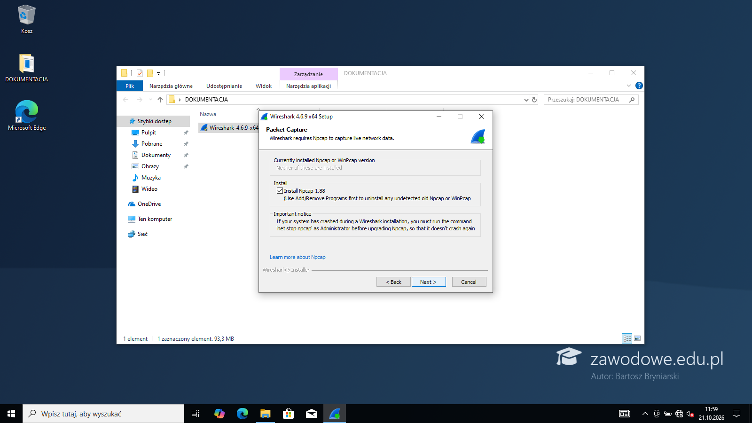Cancel the Wireshark setup
This screenshot has width=752, height=423.
(469, 282)
